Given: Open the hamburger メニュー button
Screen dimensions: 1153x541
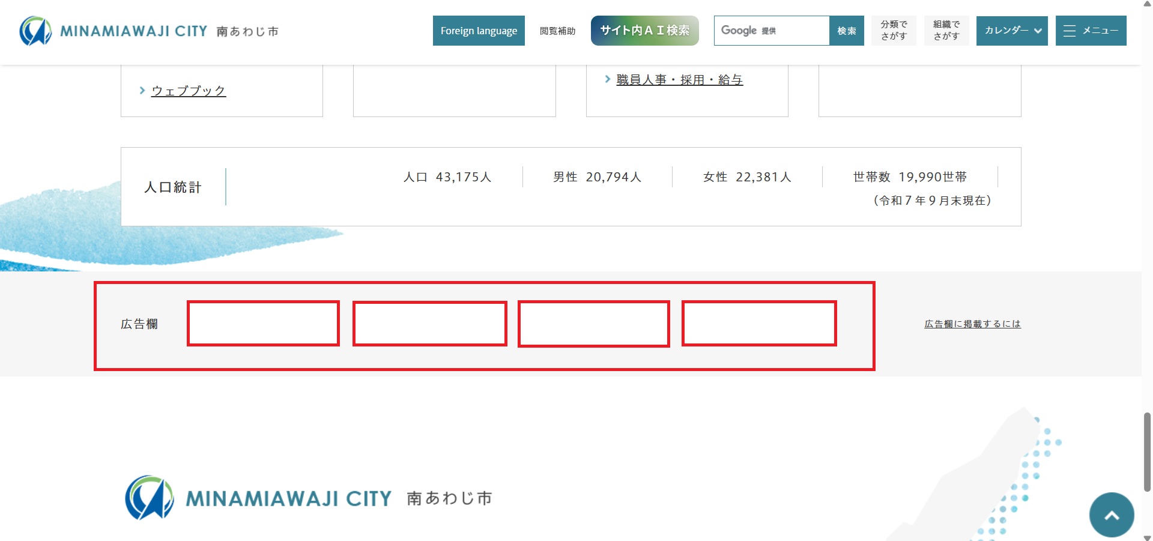Looking at the screenshot, I should click(x=1091, y=31).
